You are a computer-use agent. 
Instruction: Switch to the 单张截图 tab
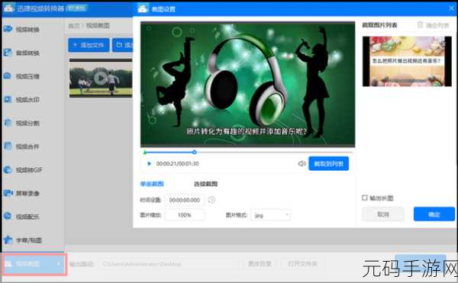click(x=152, y=184)
